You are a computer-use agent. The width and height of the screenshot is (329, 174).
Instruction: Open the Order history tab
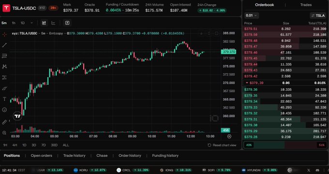pos(130,156)
